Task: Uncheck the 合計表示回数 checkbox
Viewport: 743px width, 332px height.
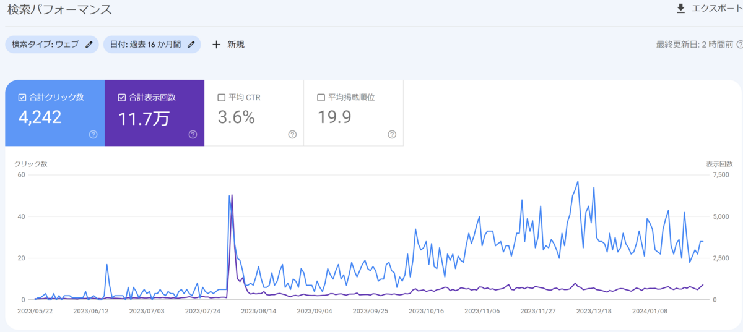Action: (122, 97)
